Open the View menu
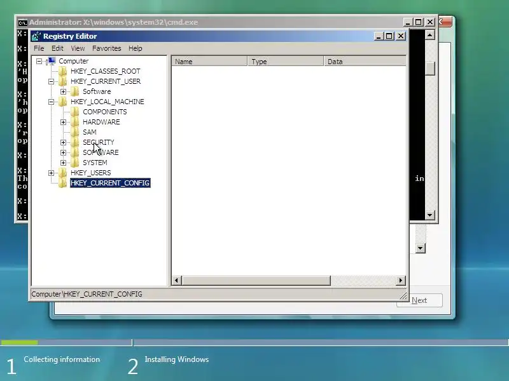The height and width of the screenshot is (381, 509). click(x=78, y=48)
